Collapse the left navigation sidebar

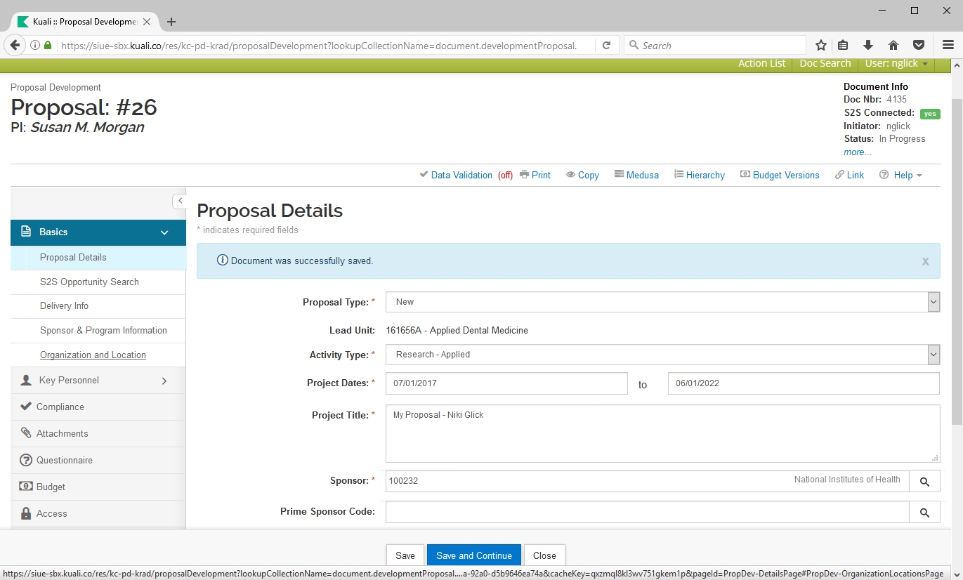pyautogui.click(x=180, y=201)
